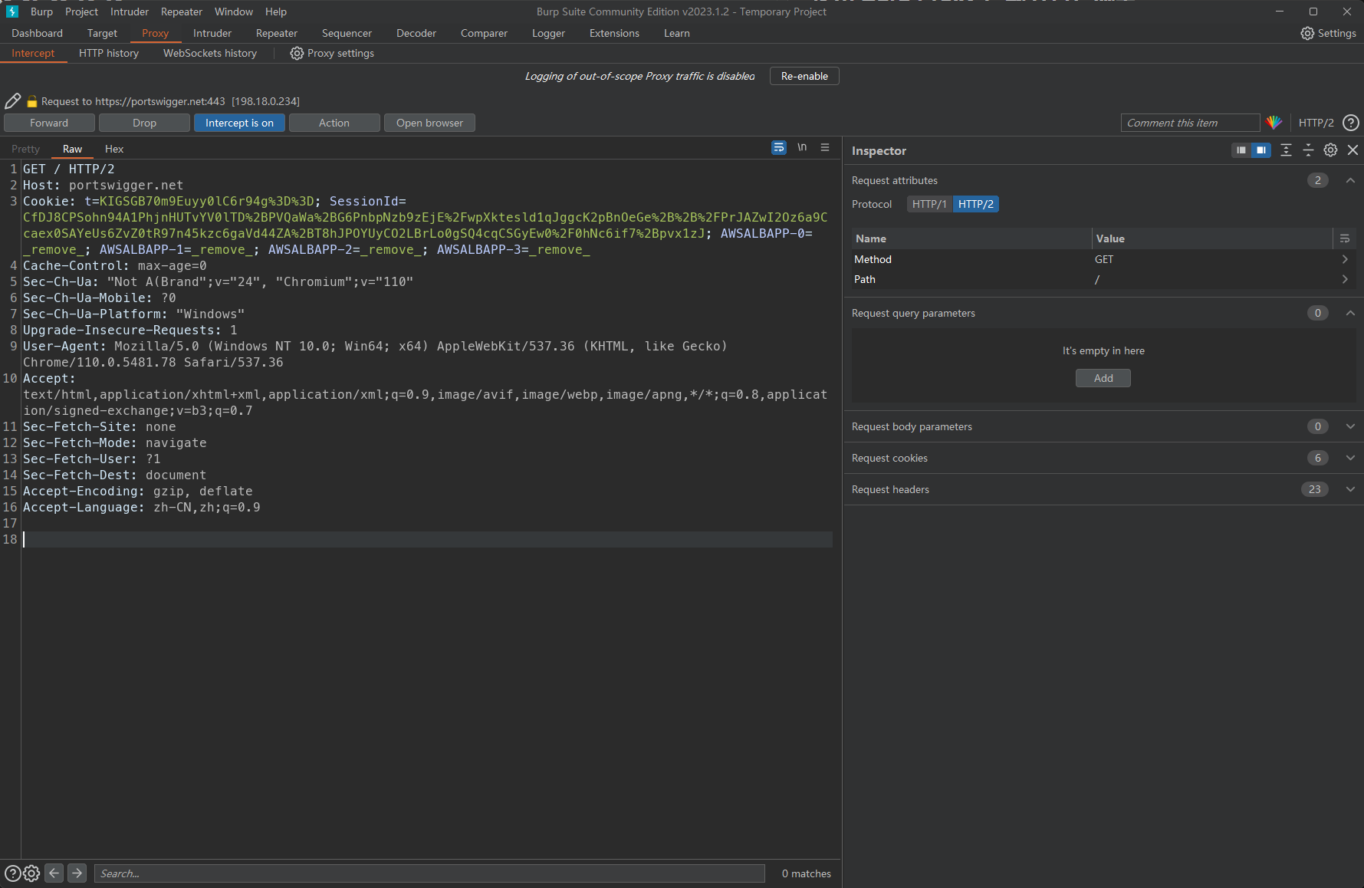Go to the next search match arrow

click(x=77, y=873)
